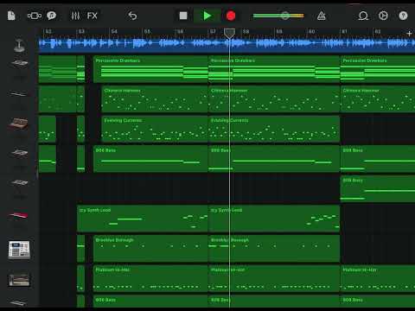Select the lone 808 Bass region on sixth track

coord(378,189)
